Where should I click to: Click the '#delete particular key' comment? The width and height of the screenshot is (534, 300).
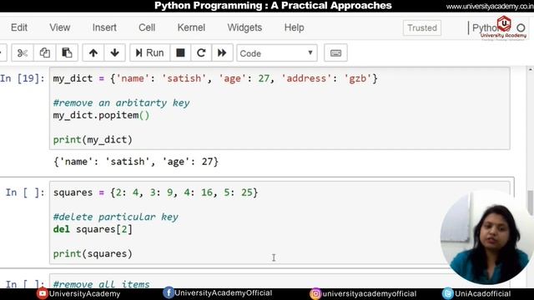115,217
